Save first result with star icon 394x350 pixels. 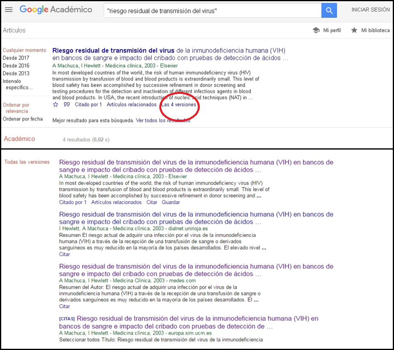tap(56, 105)
